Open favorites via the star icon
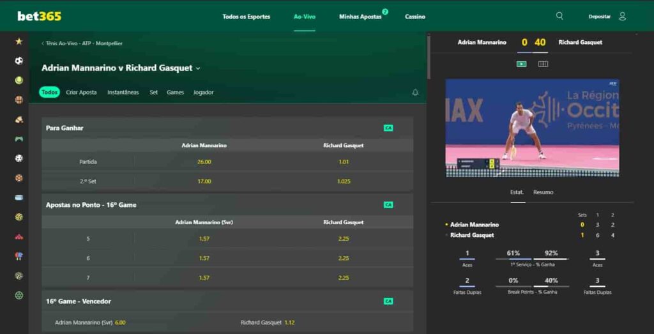654x334 pixels. (19, 42)
